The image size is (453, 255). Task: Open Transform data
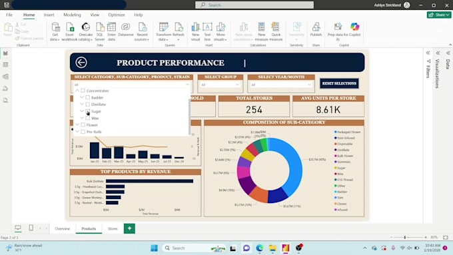click(163, 31)
